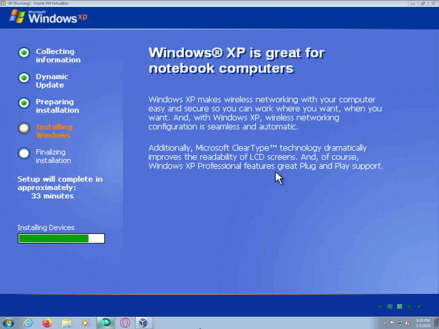Select the Collecting information step indicator
Screen dimensions: 439x329
pyautogui.click(x=24, y=53)
